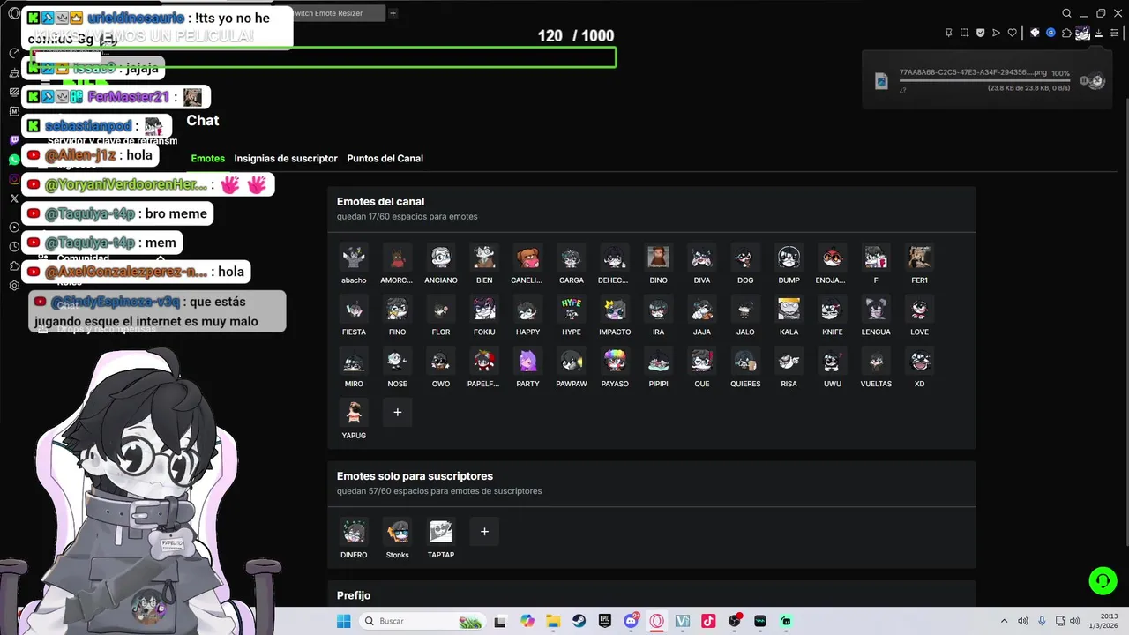Open the UWU emote
This screenshot has height=635, width=1129.
pyautogui.click(x=833, y=362)
